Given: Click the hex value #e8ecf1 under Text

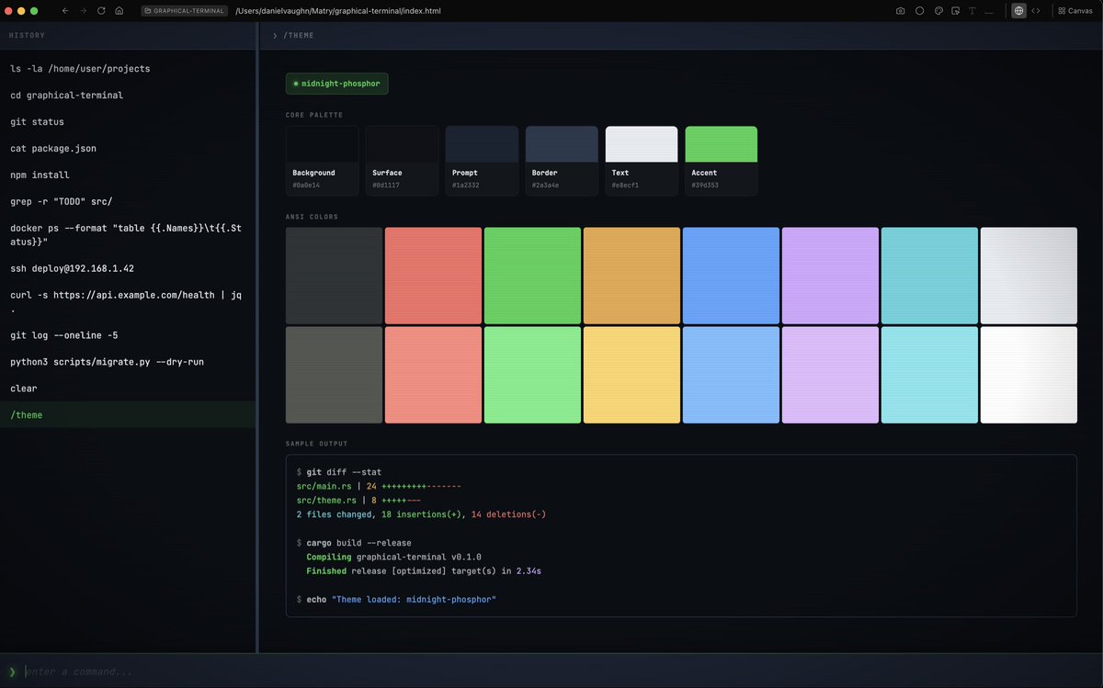Looking at the screenshot, I should pyautogui.click(x=625, y=186).
